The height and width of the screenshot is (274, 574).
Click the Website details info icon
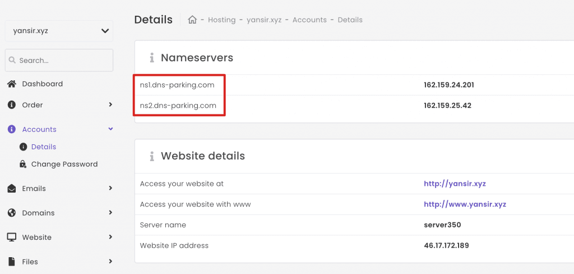coord(151,156)
